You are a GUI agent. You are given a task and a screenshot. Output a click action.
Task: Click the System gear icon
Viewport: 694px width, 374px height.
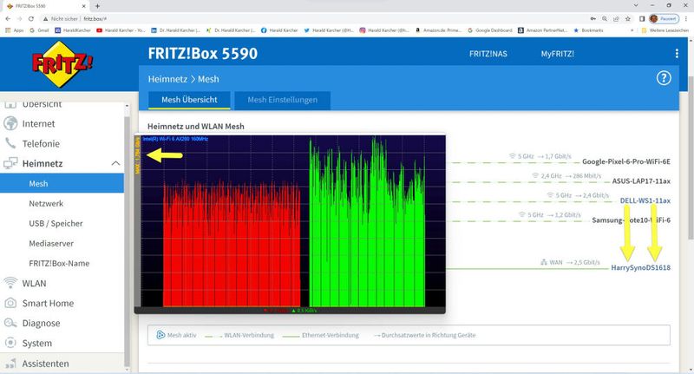tap(10, 343)
